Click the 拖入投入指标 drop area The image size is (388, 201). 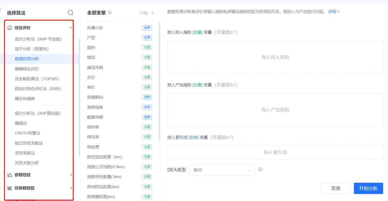(276, 57)
